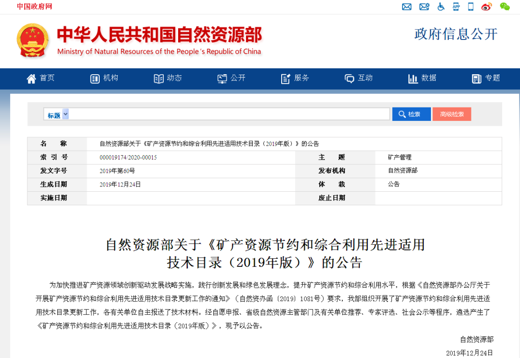This screenshot has height=358, width=520.
Task: Click the 名称 row's announcement title text
Action: point(209,144)
